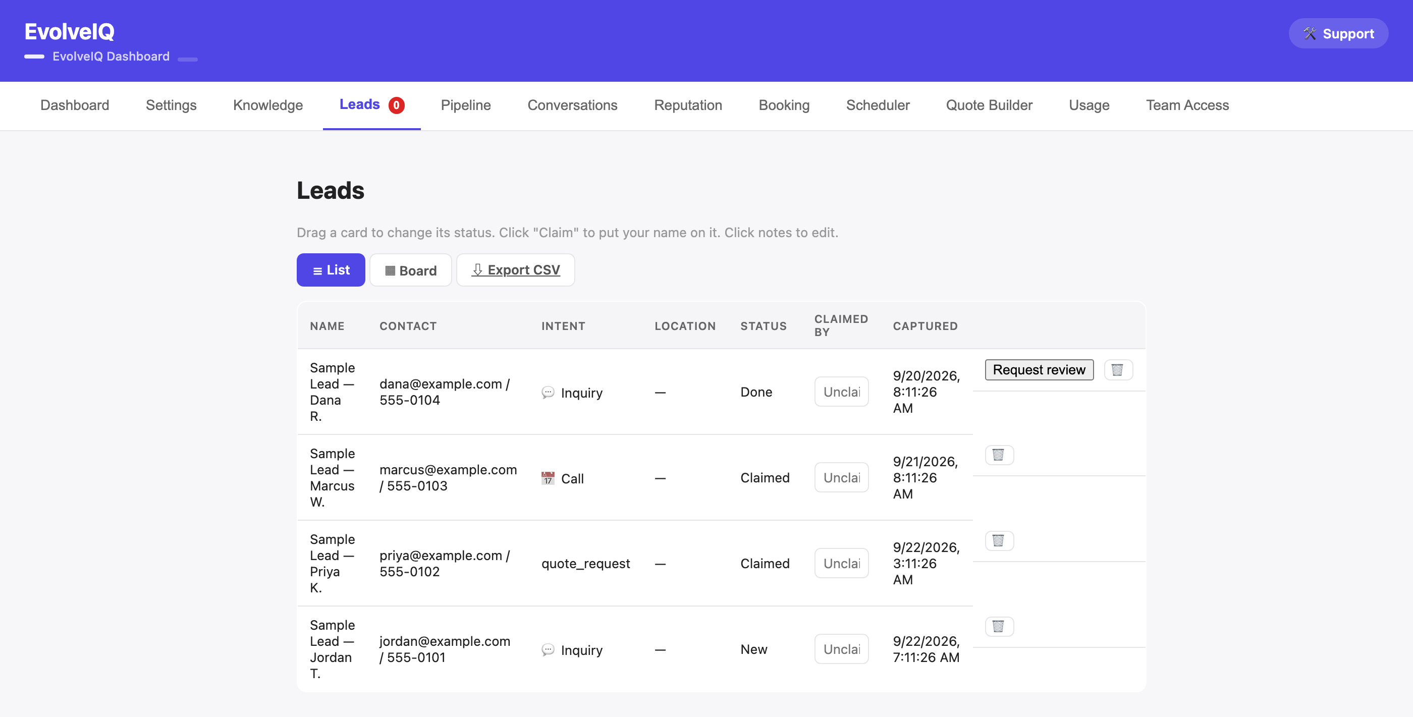
Task: Expand Claimed By dropdown for Priya K.
Action: pyautogui.click(x=841, y=564)
